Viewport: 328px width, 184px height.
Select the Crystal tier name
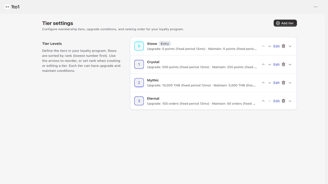point(153,62)
